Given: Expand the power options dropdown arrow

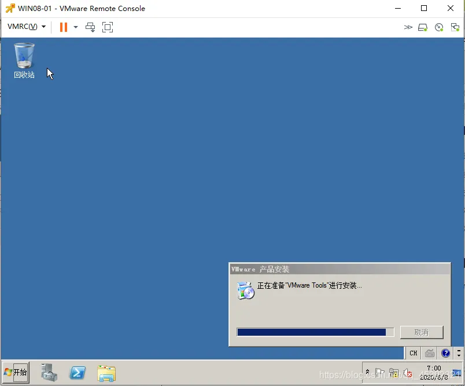Looking at the screenshot, I should pyautogui.click(x=76, y=27).
